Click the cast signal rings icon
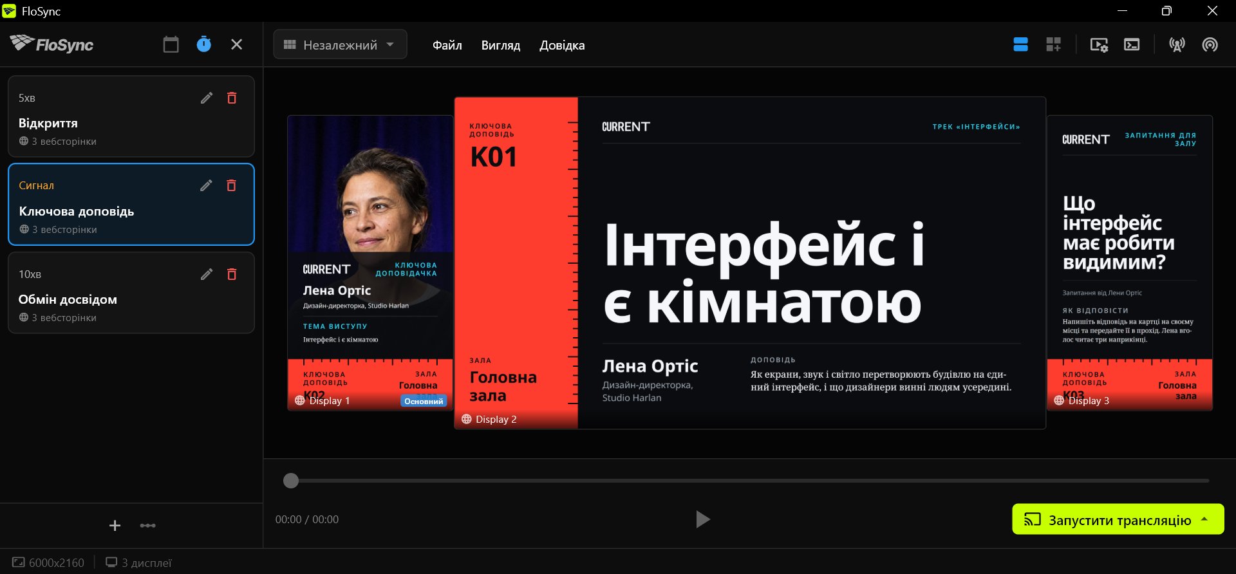This screenshot has height=574, width=1236. 1210,44
